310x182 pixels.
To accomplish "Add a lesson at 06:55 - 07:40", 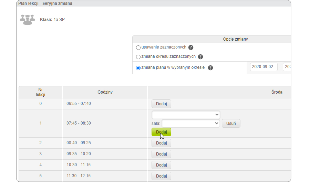I will (161, 104).
